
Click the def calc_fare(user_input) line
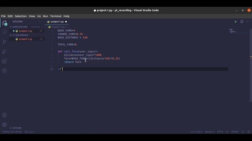pyautogui.click(x=78, y=51)
